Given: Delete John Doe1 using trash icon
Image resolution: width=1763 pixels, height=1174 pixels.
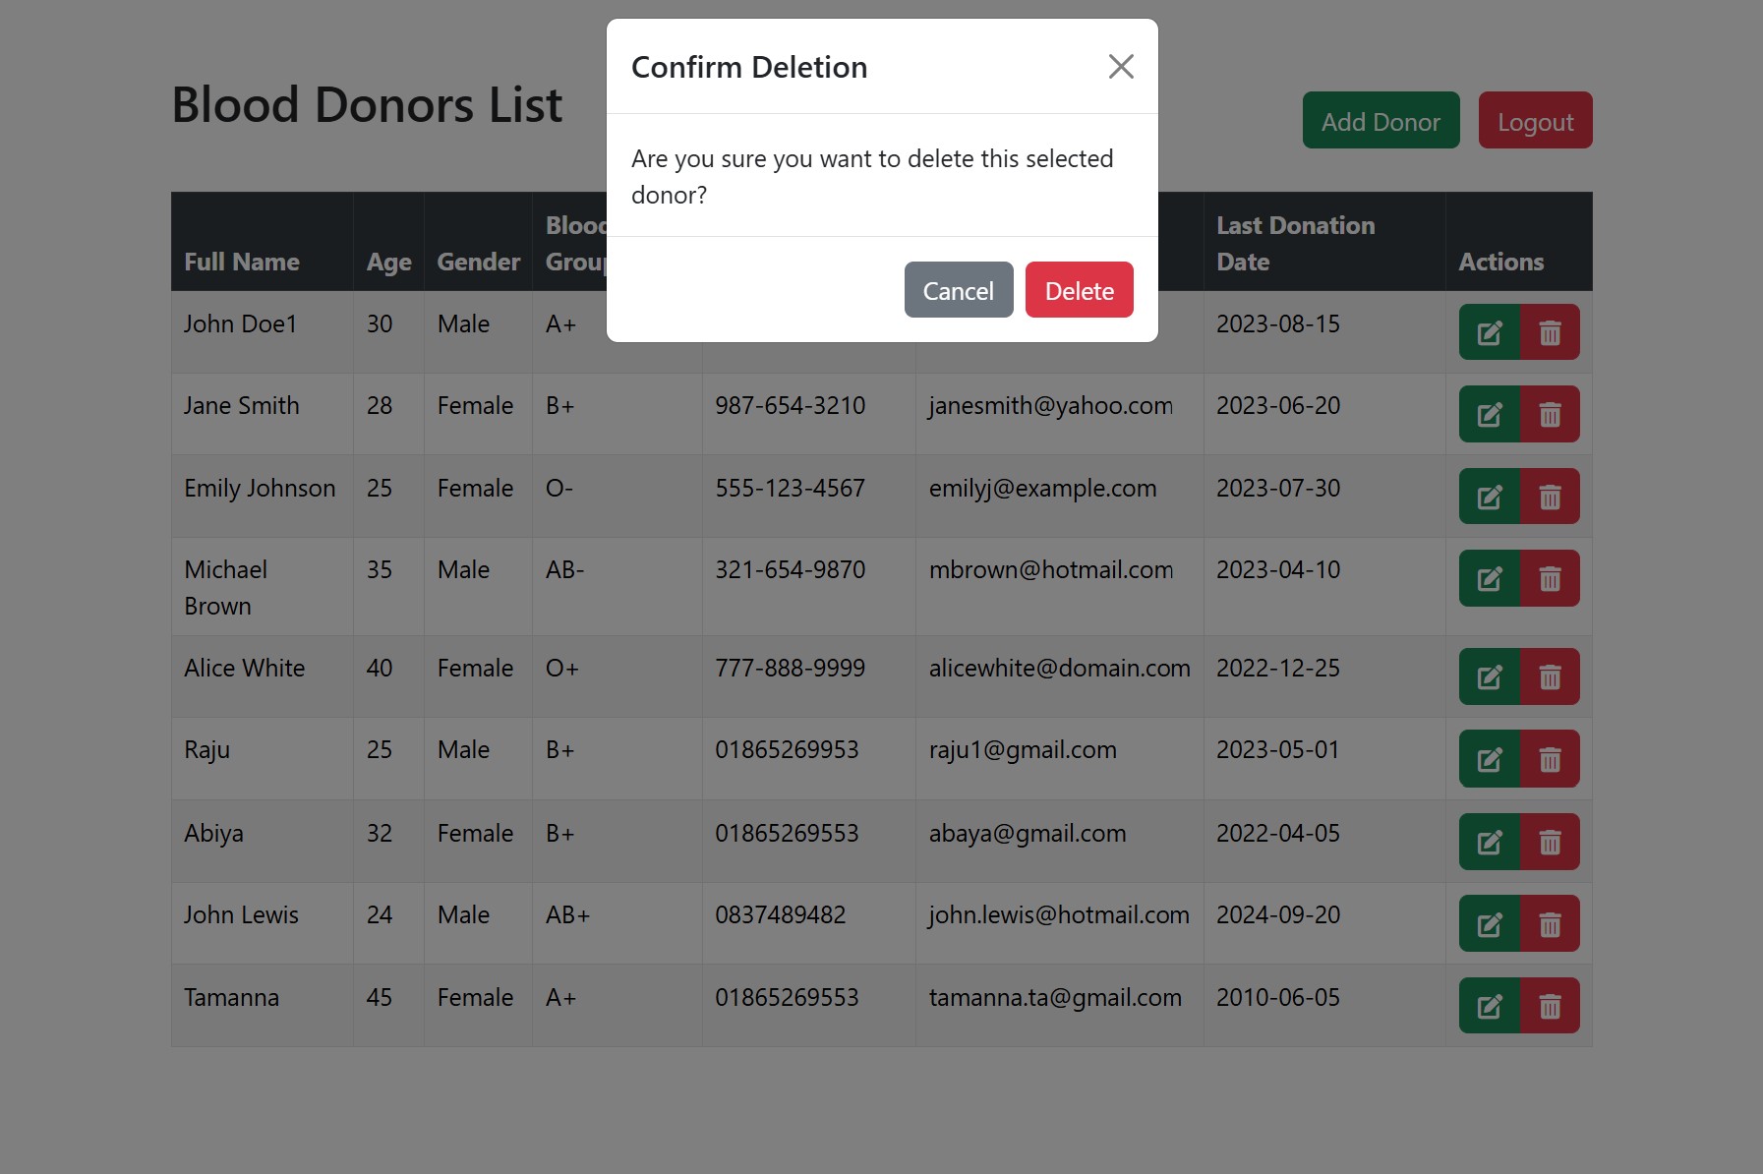Looking at the screenshot, I should point(1550,332).
